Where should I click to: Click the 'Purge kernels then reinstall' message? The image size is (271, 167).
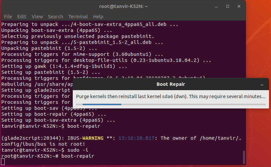pos(171,96)
